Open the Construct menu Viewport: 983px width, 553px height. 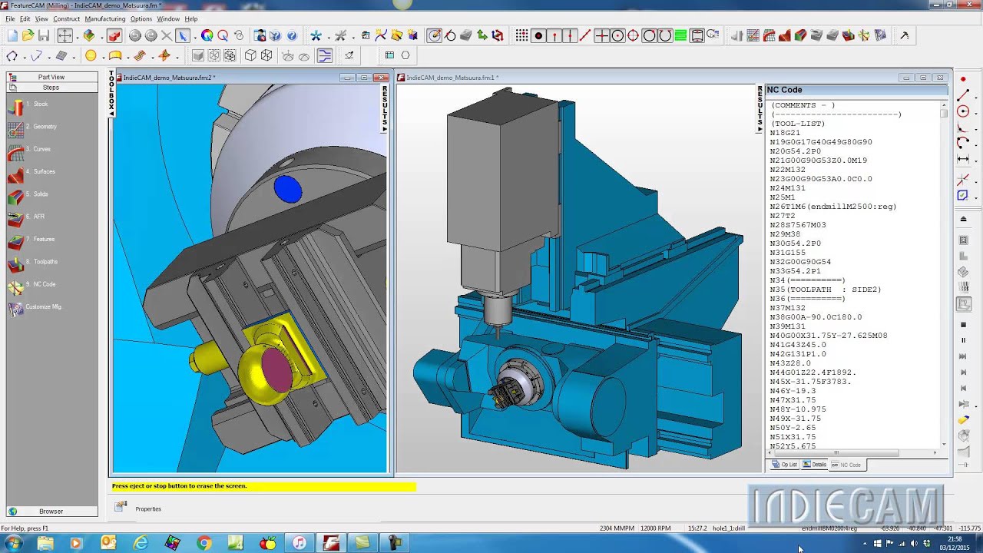[x=67, y=18]
